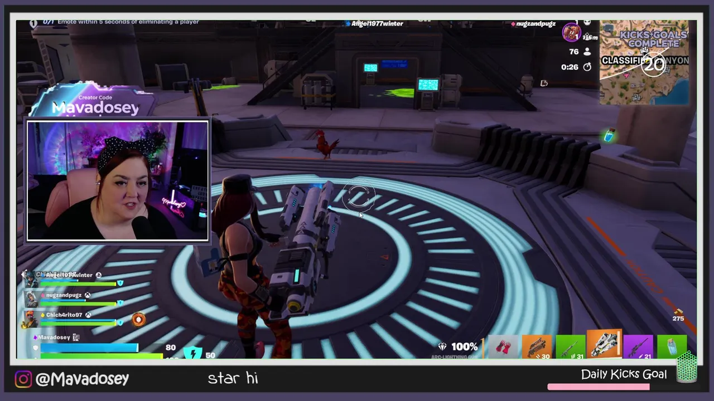Click the quest progress icon beside Emote text
The width and height of the screenshot is (714, 401).
(33, 23)
